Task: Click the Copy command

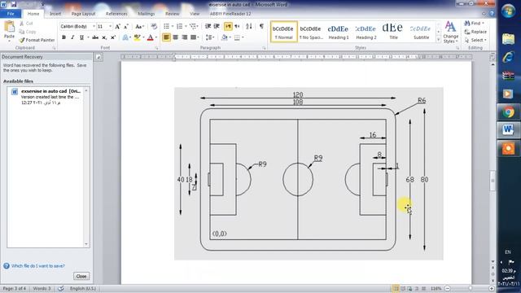Action: click(28, 32)
